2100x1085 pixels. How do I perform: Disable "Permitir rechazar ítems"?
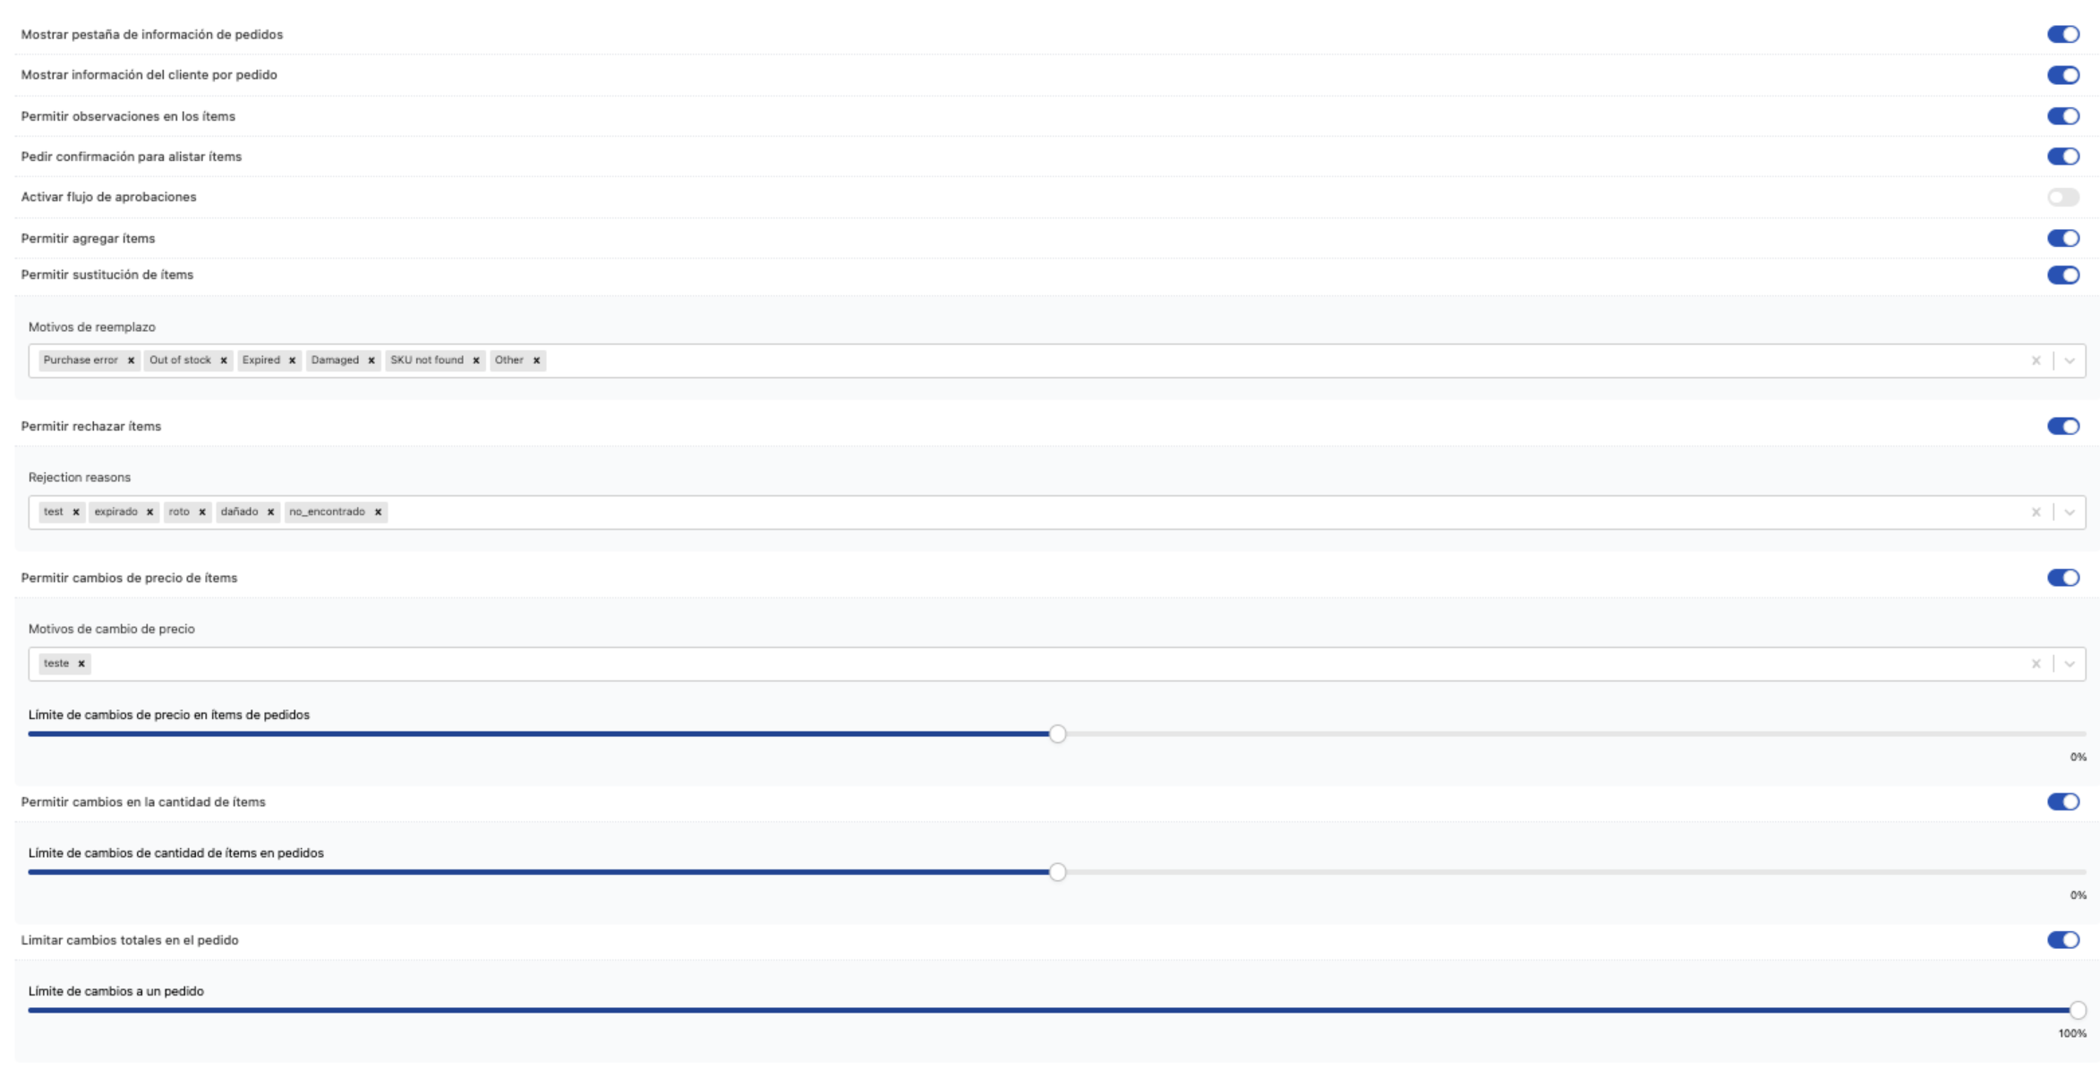point(2065,427)
